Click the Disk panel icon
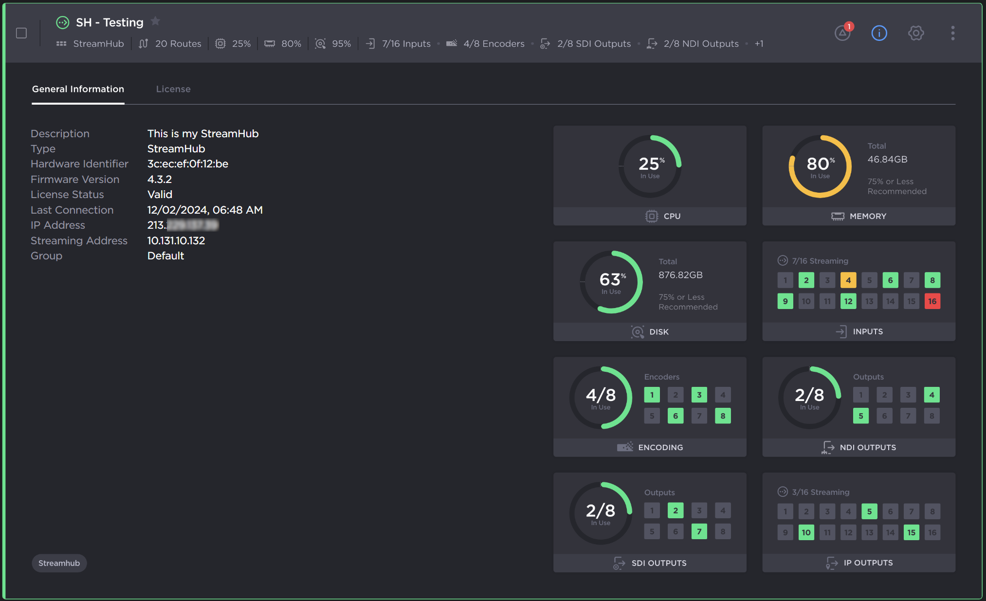986x601 pixels. [x=638, y=331]
